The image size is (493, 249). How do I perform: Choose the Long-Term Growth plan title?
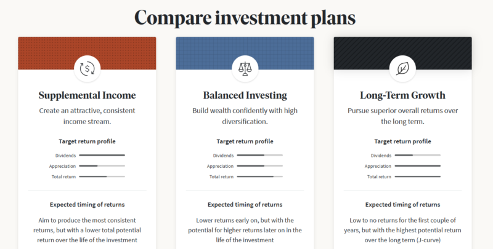(402, 95)
